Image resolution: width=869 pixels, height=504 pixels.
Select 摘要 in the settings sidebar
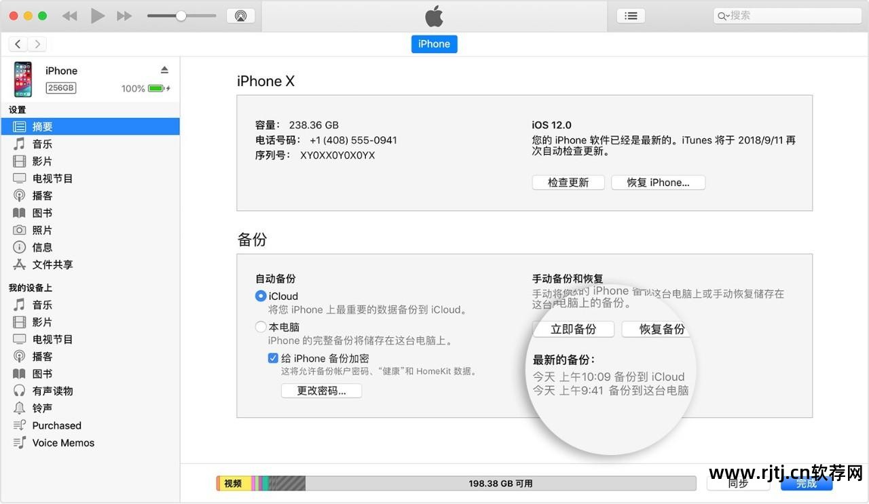[x=90, y=126]
